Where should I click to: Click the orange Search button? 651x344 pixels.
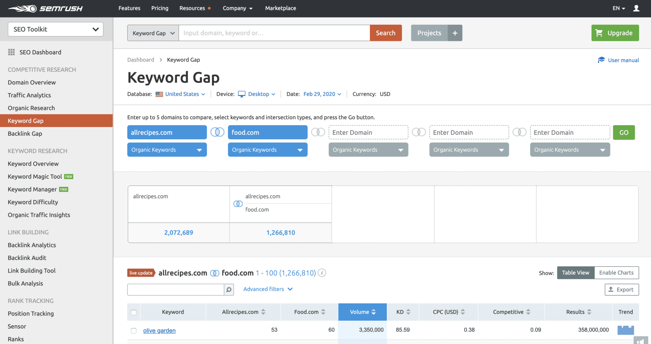[386, 33]
